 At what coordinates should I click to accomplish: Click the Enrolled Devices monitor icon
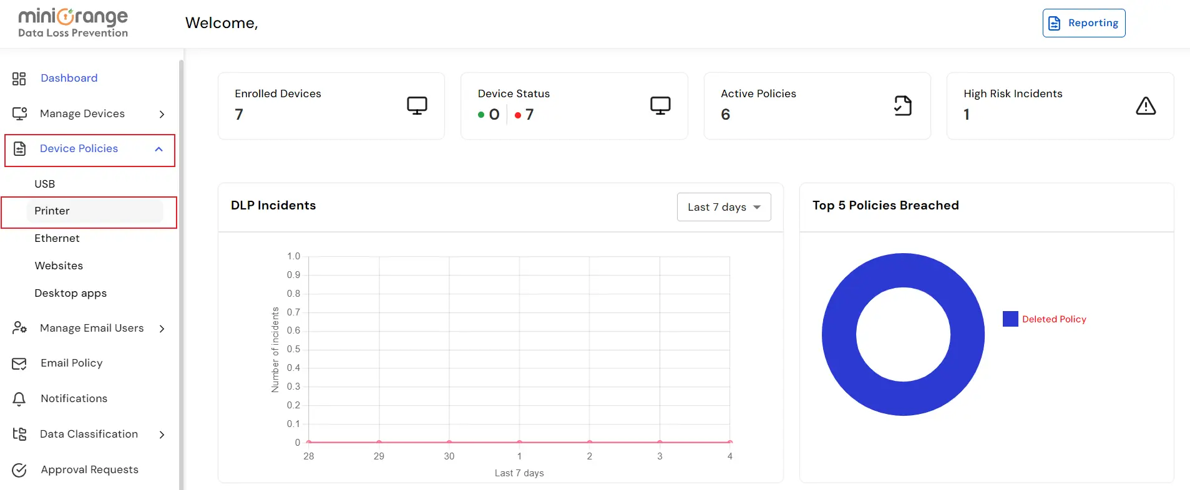pos(417,105)
